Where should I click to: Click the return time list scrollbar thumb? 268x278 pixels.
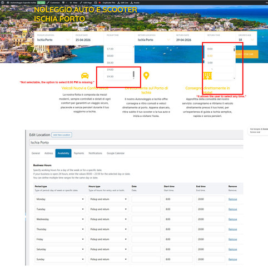234,49
